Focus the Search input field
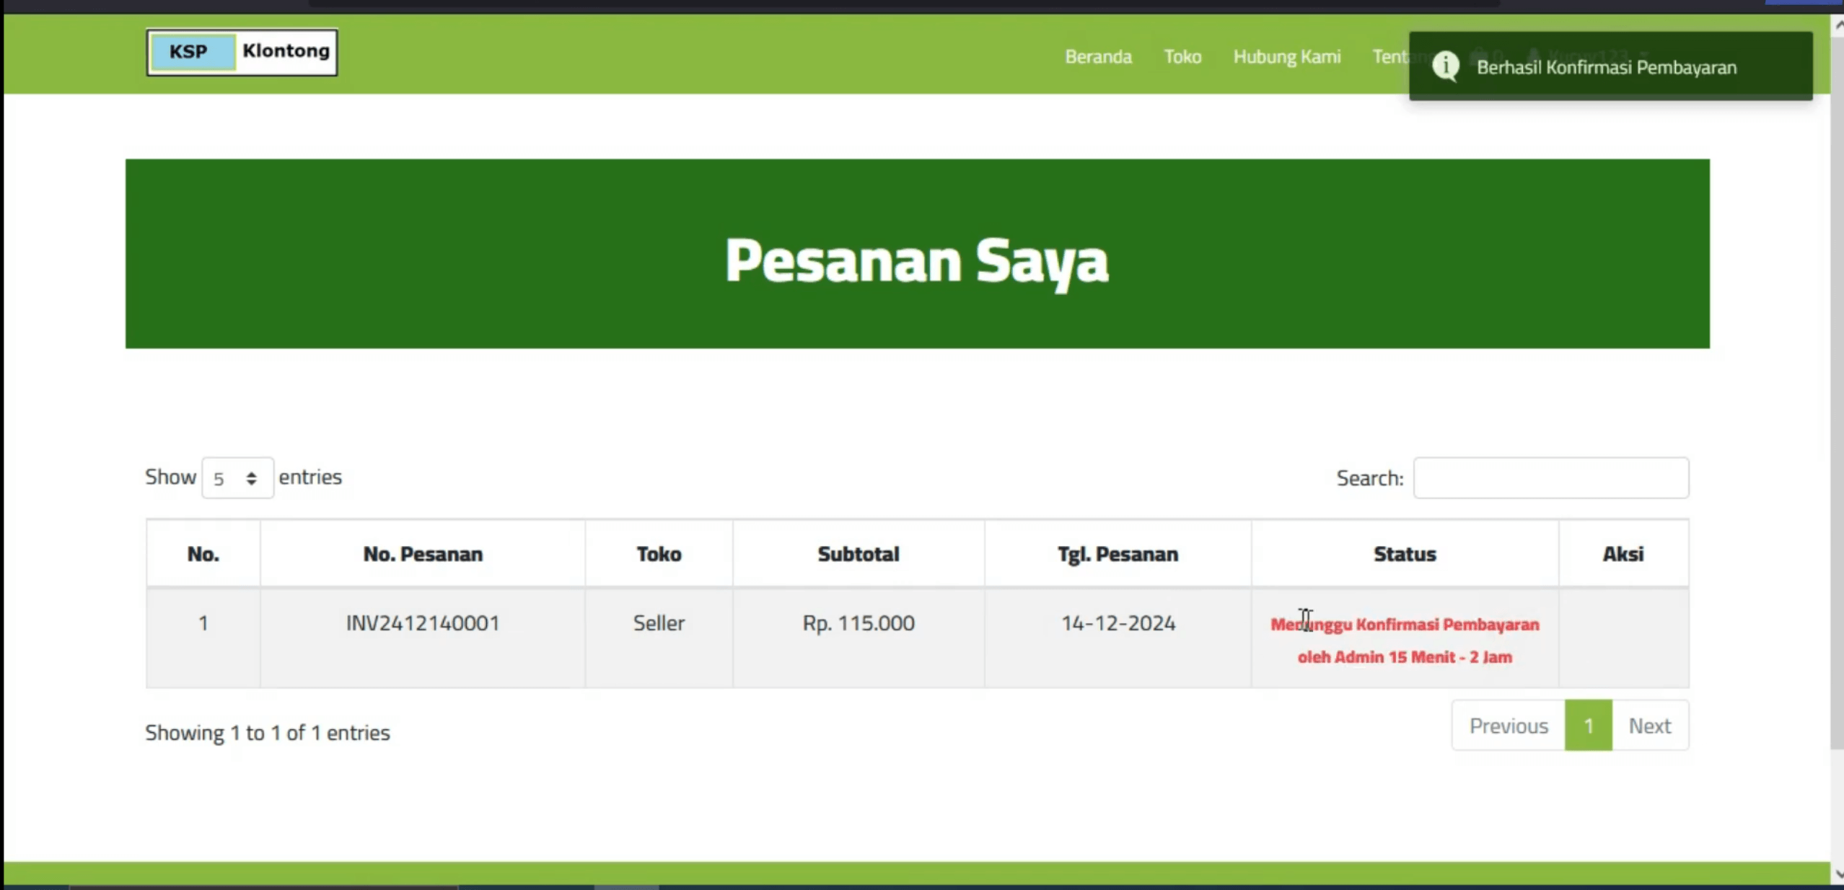Image resolution: width=1844 pixels, height=890 pixels. click(1550, 477)
